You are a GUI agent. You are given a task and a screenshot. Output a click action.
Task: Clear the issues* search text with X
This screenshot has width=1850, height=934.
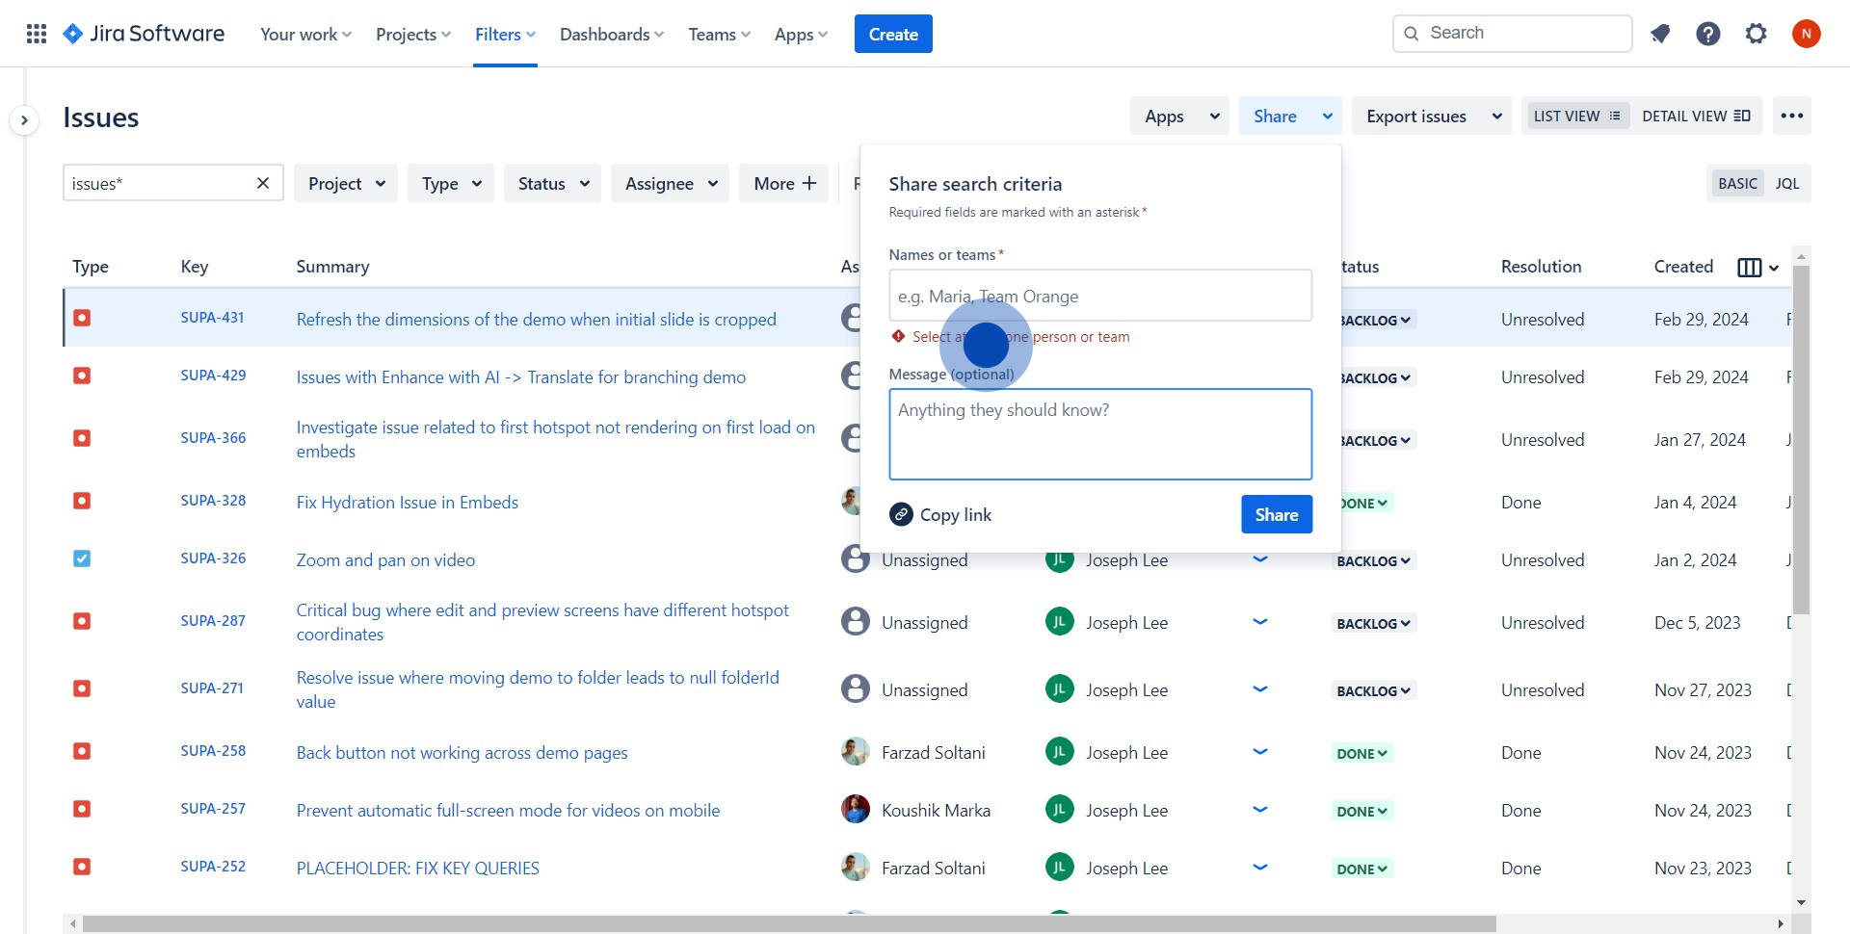pyautogui.click(x=262, y=183)
